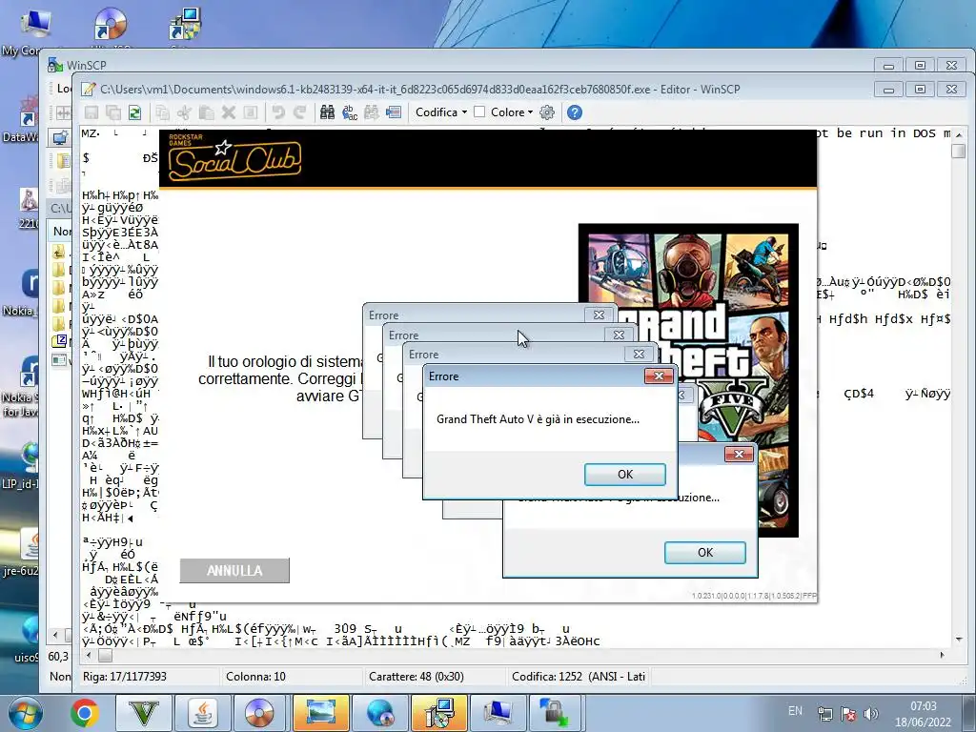
Task: Click the Cut scissors icon in the editor
Action: (x=184, y=112)
